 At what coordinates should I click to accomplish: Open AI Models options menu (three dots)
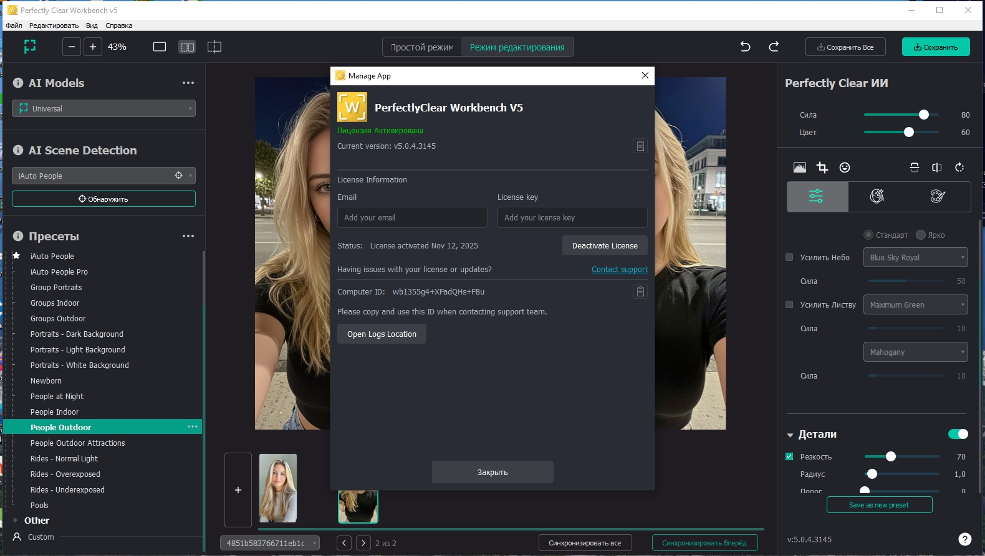[188, 83]
